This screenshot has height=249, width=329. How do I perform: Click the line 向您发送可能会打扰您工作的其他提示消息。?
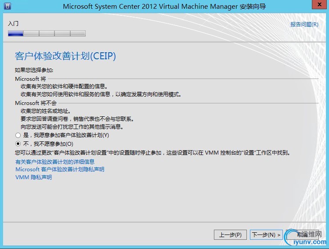(72, 127)
